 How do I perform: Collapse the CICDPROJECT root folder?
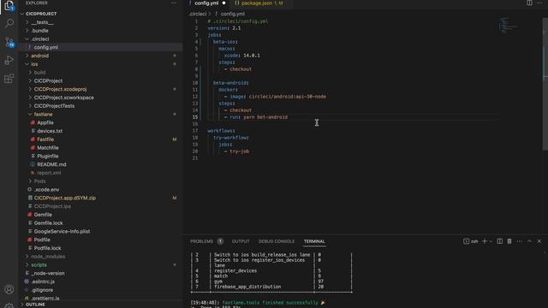point(41,14)
